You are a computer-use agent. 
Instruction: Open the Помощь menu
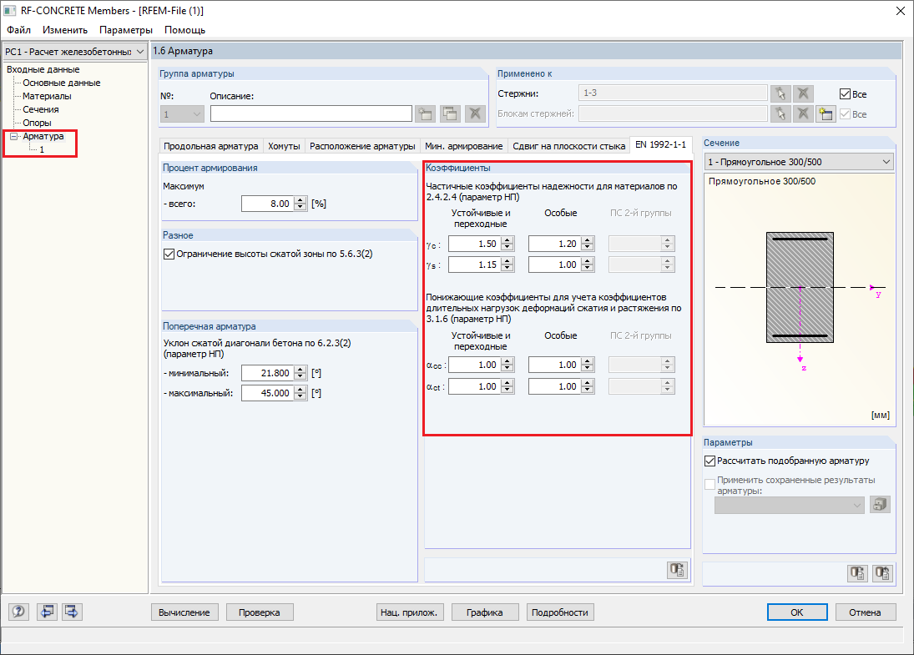pyautogui.click(x=184, y=30)
